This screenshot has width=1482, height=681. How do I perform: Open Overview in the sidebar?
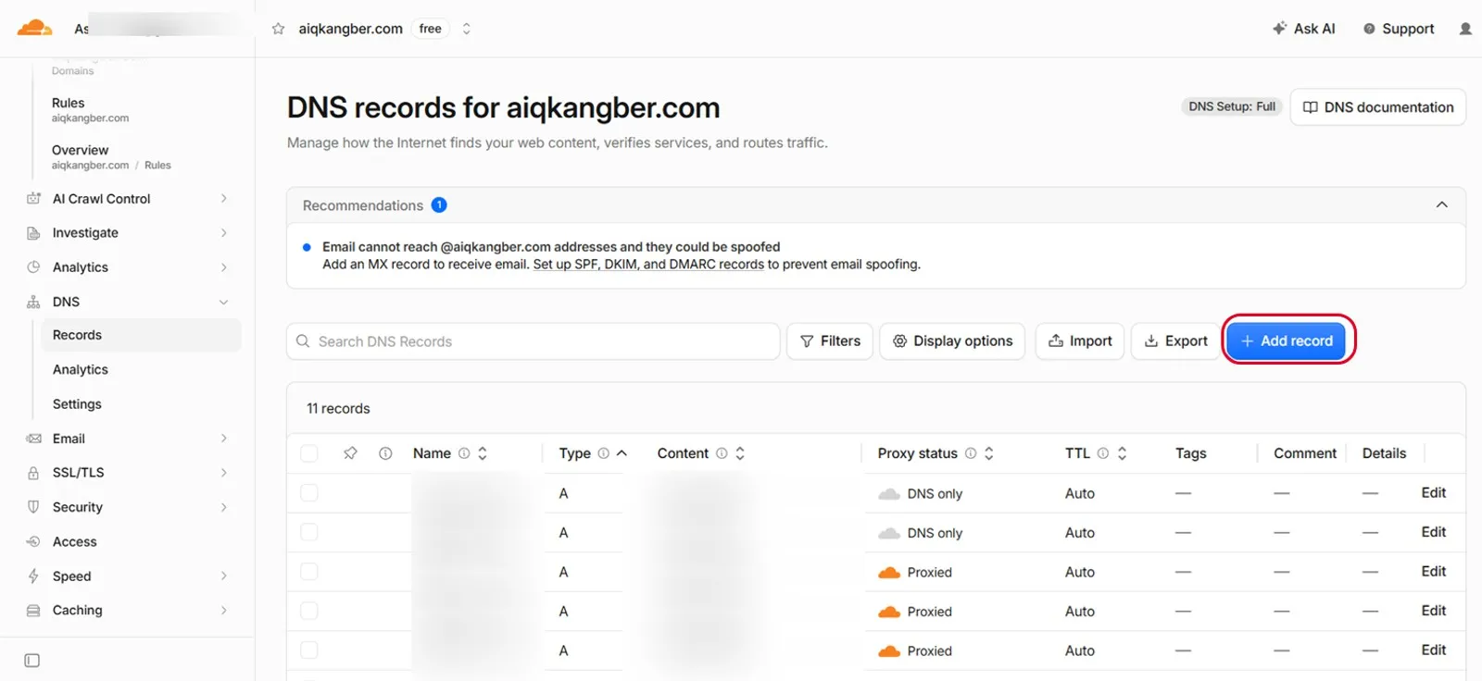coord(80,150)
